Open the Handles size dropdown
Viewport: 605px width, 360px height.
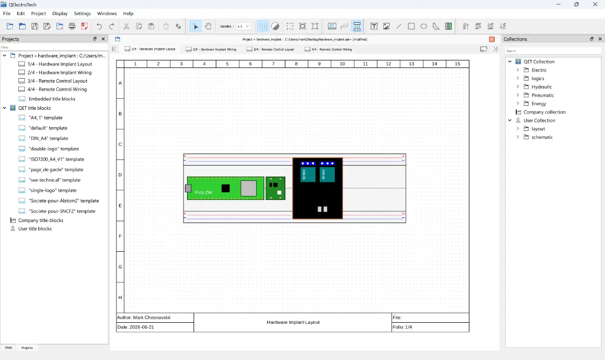[244, 26]
